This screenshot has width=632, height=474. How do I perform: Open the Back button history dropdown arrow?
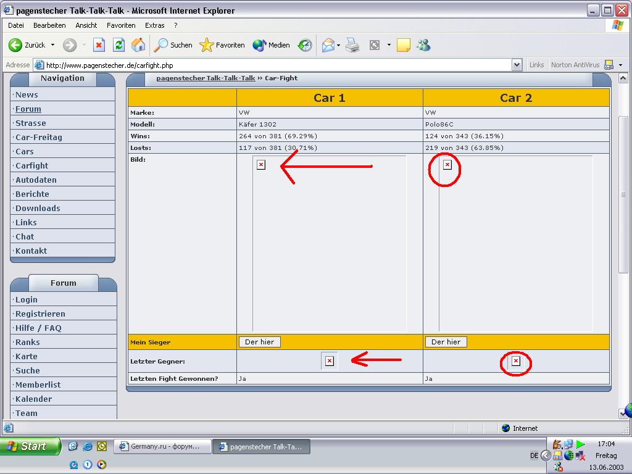tap(53, 44)
